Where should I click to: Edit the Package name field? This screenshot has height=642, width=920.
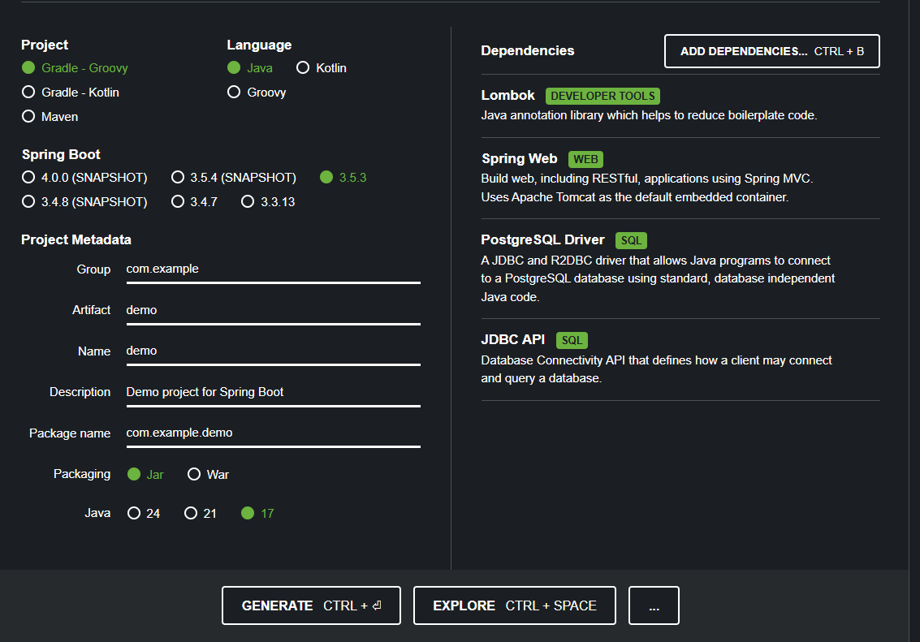point(274,433)
